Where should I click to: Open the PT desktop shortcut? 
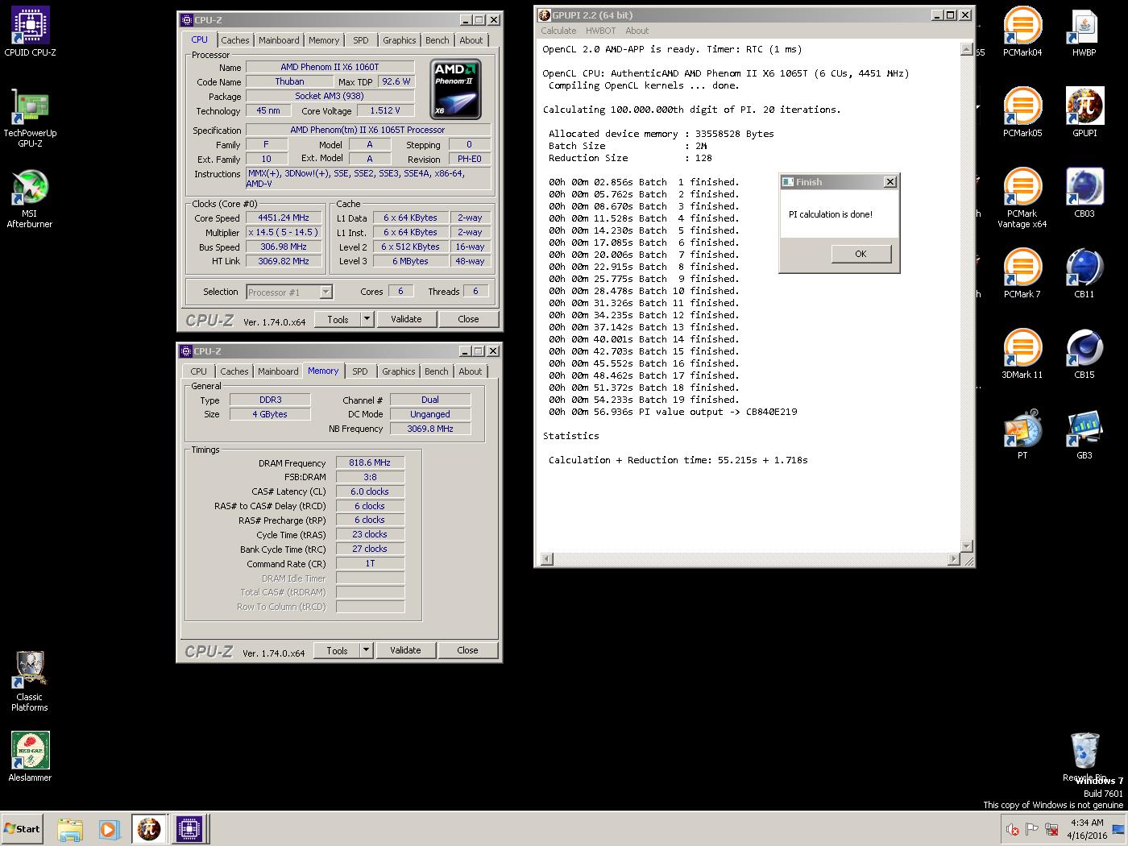[1022, 435]
